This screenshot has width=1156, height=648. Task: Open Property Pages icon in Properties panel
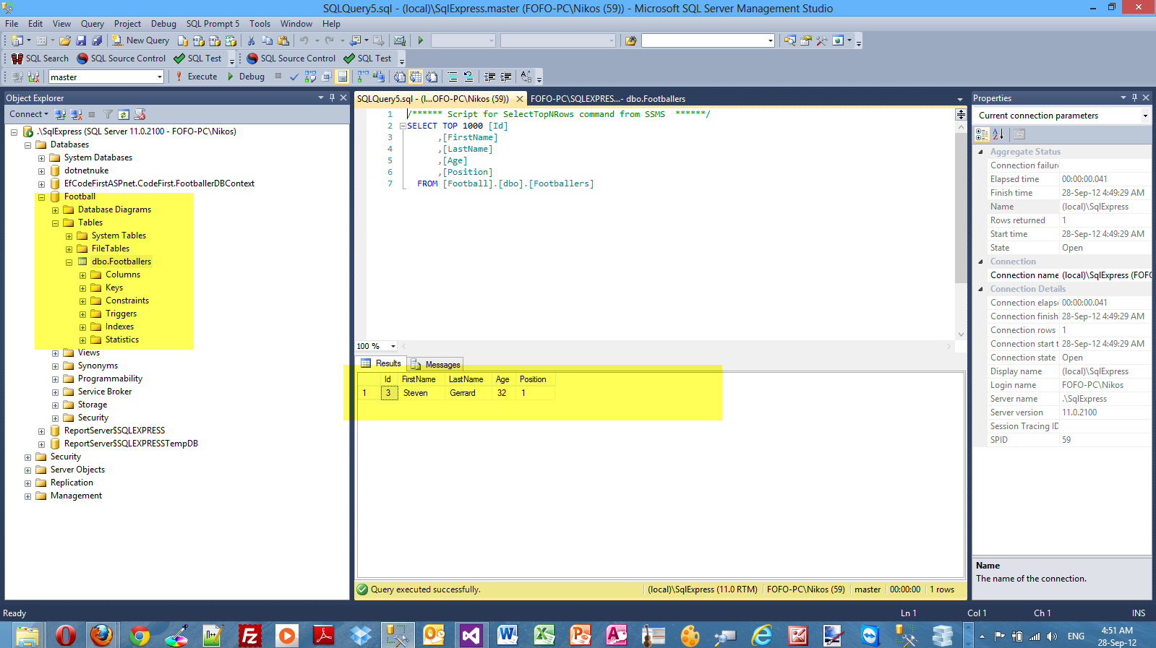1019,134
